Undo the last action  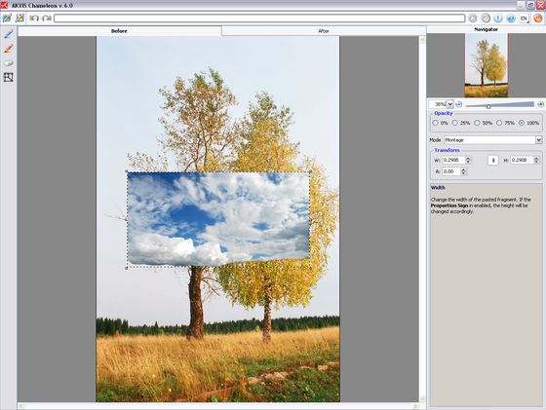tap(34, 19)
